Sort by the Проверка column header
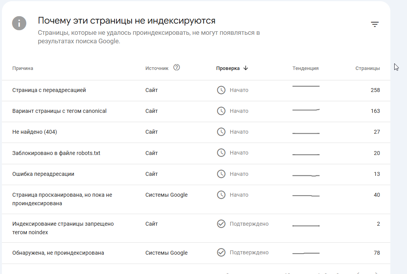Image resolution: width=407 pixels, height=274 pixels. [228, 68]
